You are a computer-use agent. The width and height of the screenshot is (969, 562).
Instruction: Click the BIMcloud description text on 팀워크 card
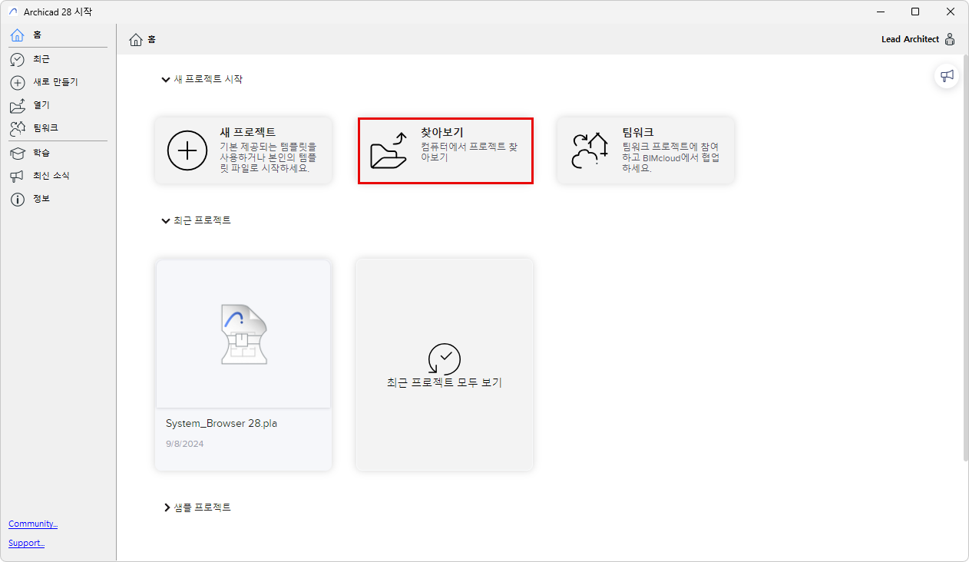pos(670,157)
